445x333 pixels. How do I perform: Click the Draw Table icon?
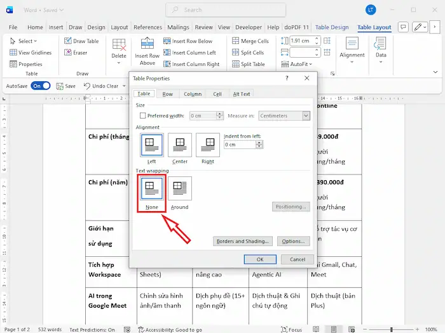click(68, 41)
